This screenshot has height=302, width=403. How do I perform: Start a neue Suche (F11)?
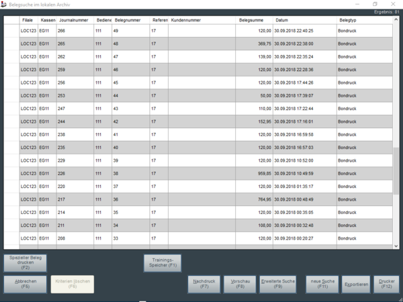pos(322,284)
